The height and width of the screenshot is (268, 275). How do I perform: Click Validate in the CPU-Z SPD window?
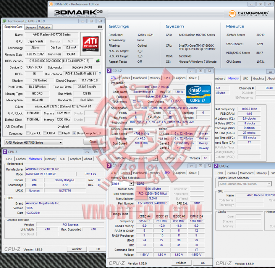click(181, 263)
